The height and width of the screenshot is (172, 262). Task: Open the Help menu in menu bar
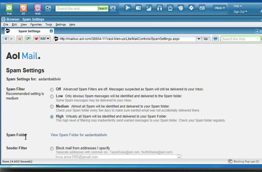[72, 25]
